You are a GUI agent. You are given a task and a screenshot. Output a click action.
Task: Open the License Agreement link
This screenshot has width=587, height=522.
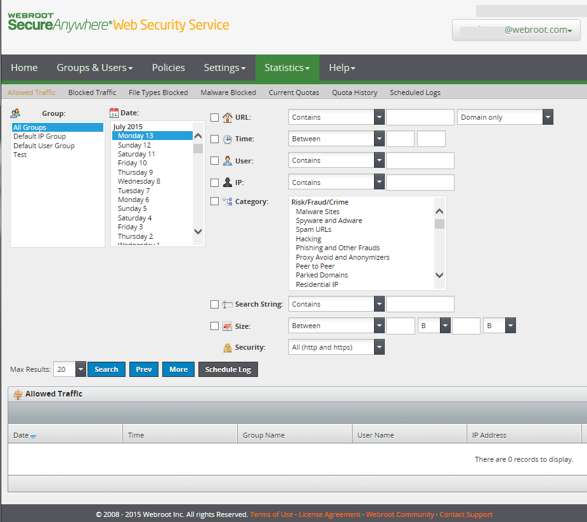(x=330, y=514)
